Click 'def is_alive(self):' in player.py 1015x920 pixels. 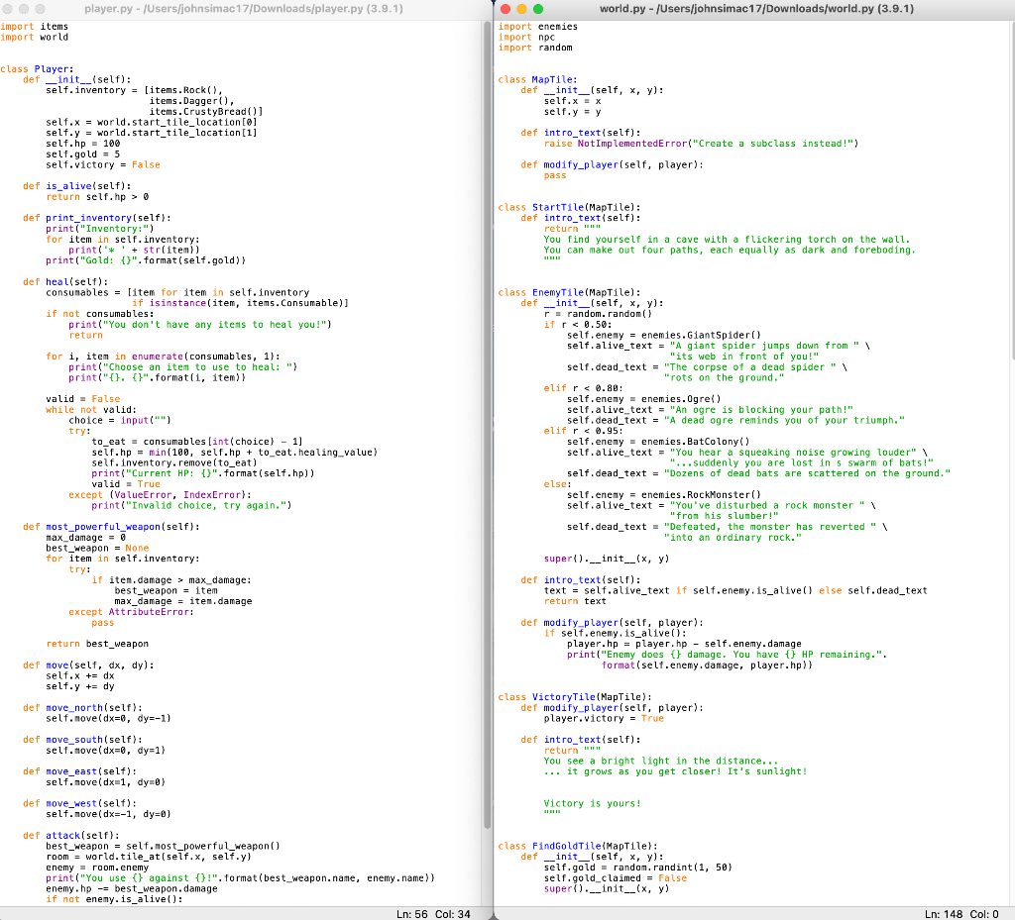click(x=77, y=186)
